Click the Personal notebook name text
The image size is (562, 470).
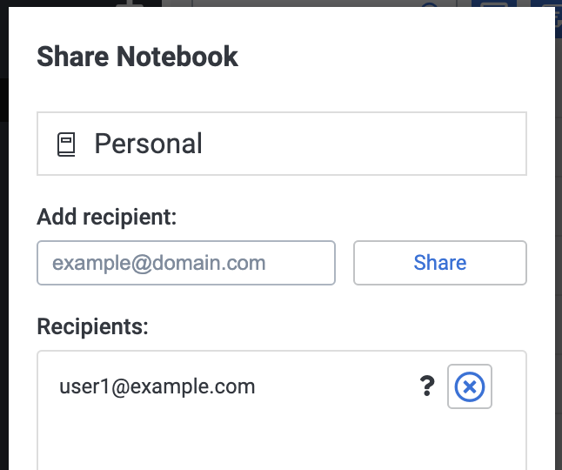(149, 144)
